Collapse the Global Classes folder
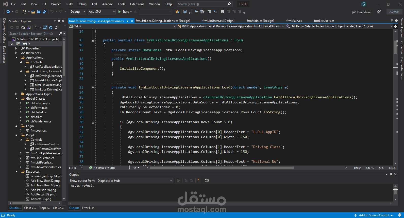404x218 pixels. (x=16, y=98)
